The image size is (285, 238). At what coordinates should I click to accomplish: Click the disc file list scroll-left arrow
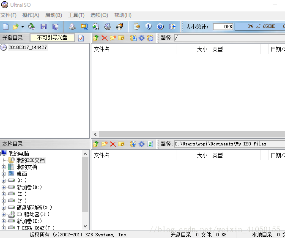click(x=95, y=134)
